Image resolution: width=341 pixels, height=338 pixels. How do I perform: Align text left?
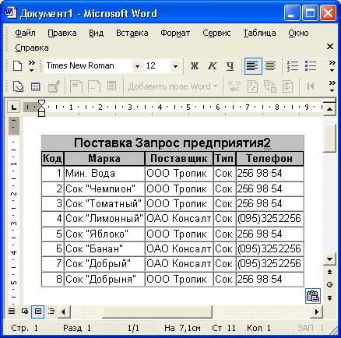pos(253,66)
